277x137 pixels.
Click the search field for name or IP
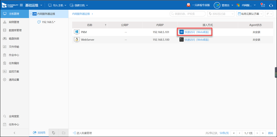[x=187, y=14]
